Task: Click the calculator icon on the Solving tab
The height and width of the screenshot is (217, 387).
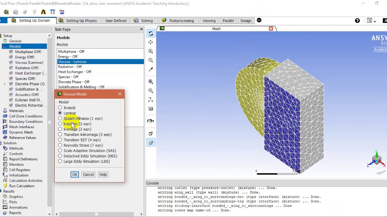Action: click(x=136, y=20)
